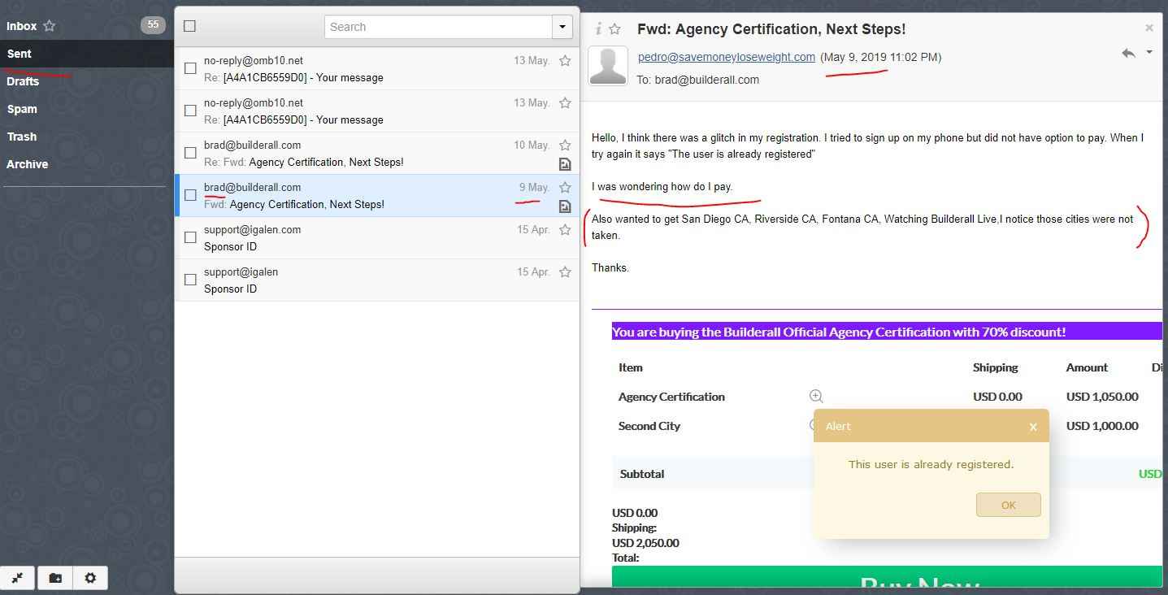Close the Alert popup with its X
Screen dimensions: 1168x595
(x=1033, y=427)
